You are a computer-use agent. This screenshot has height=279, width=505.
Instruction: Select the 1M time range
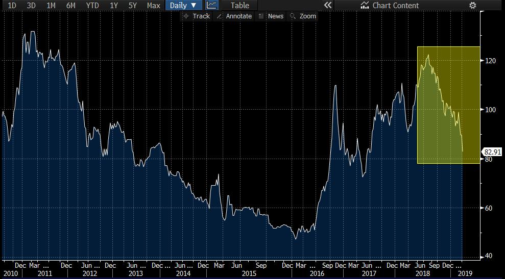[x=51, y=6]
